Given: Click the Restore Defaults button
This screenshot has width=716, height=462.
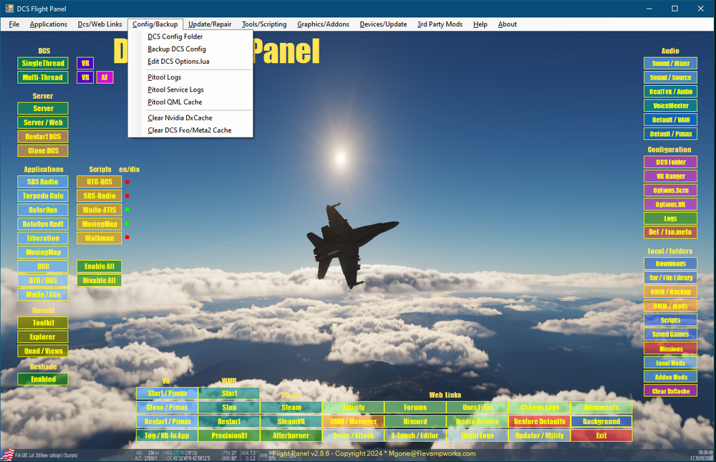Looking at the screenshot, I should point(539,422).
